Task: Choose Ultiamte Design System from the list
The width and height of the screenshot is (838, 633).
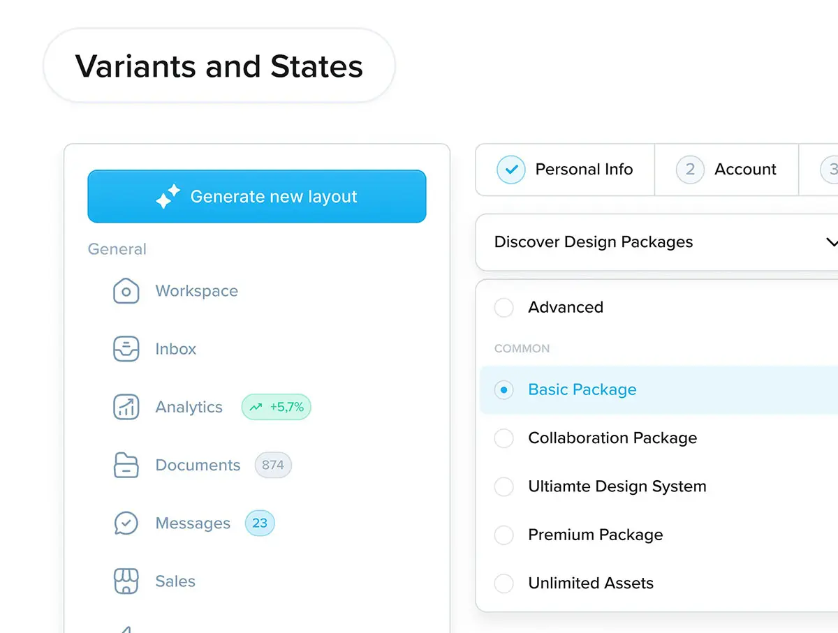Action: pos(617,486)
